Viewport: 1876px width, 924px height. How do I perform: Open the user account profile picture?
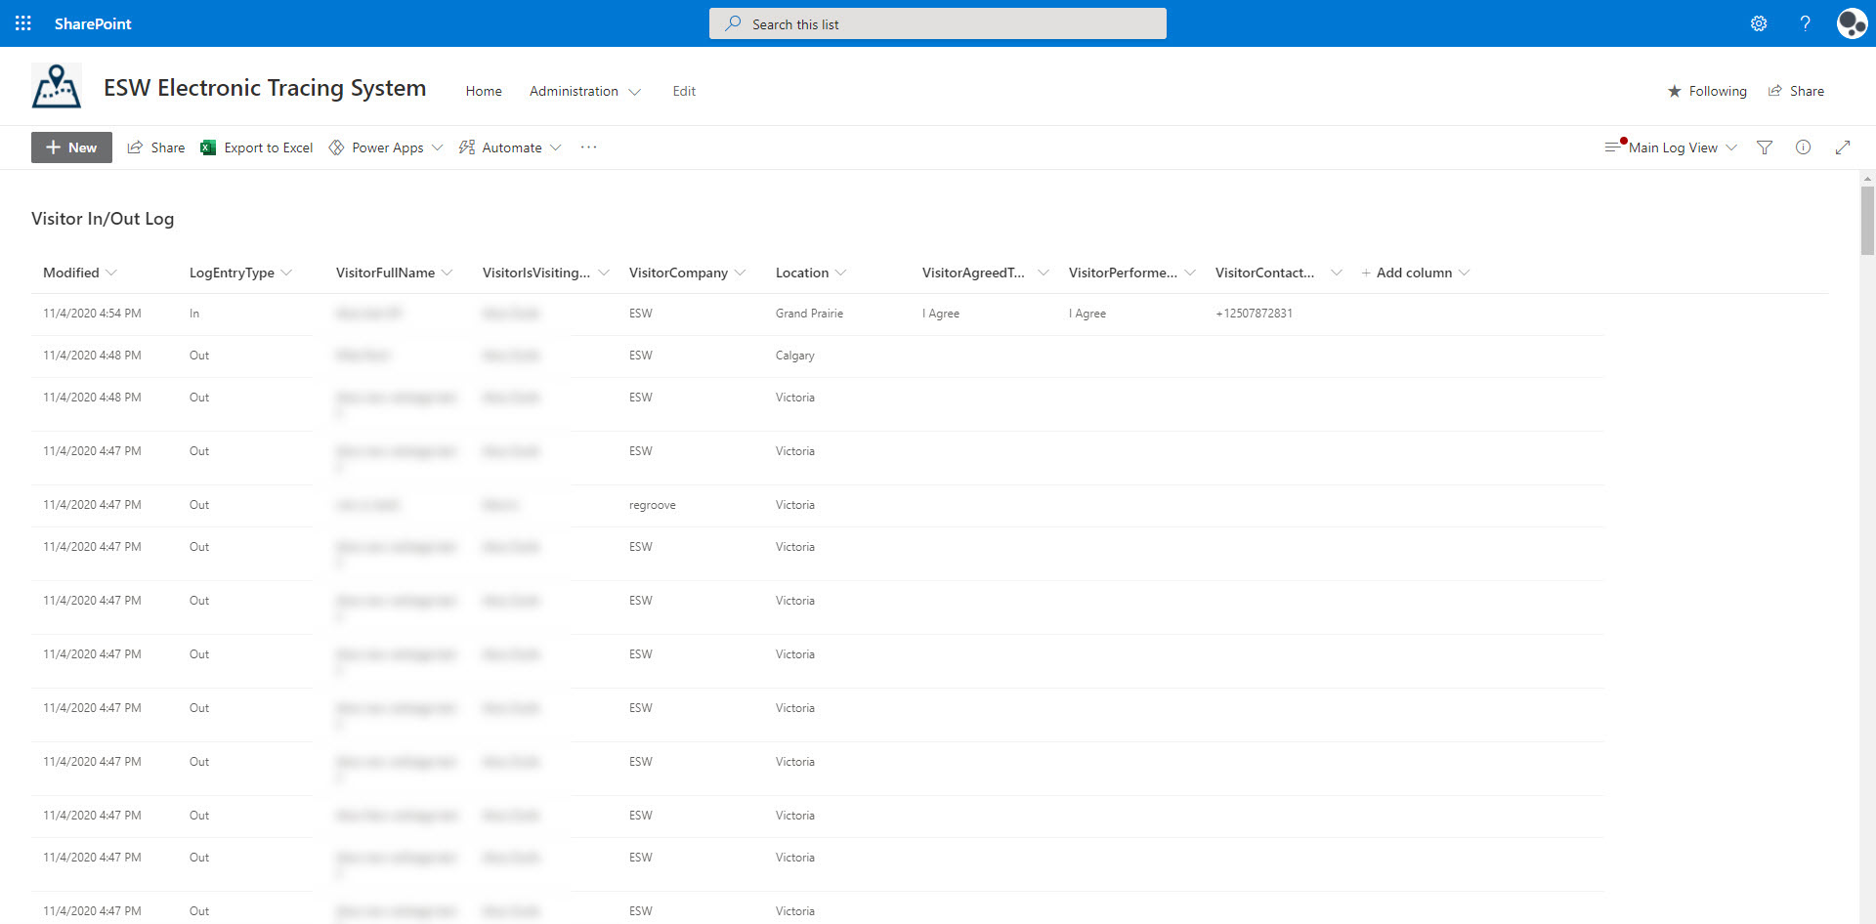pyautogui.click(x=1851, y=23)
